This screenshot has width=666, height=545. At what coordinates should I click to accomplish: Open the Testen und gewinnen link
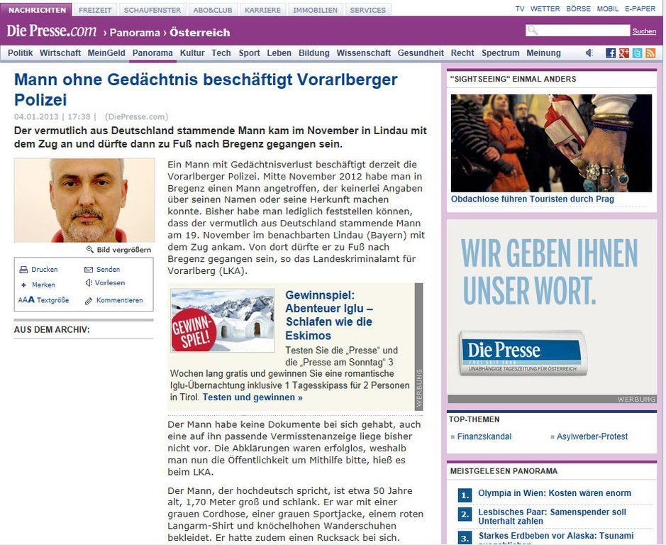252,397
